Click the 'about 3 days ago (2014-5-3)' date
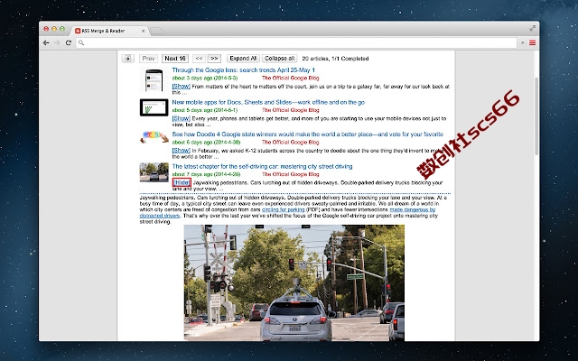This screenshot has height=361, width=578. [205, 79]
